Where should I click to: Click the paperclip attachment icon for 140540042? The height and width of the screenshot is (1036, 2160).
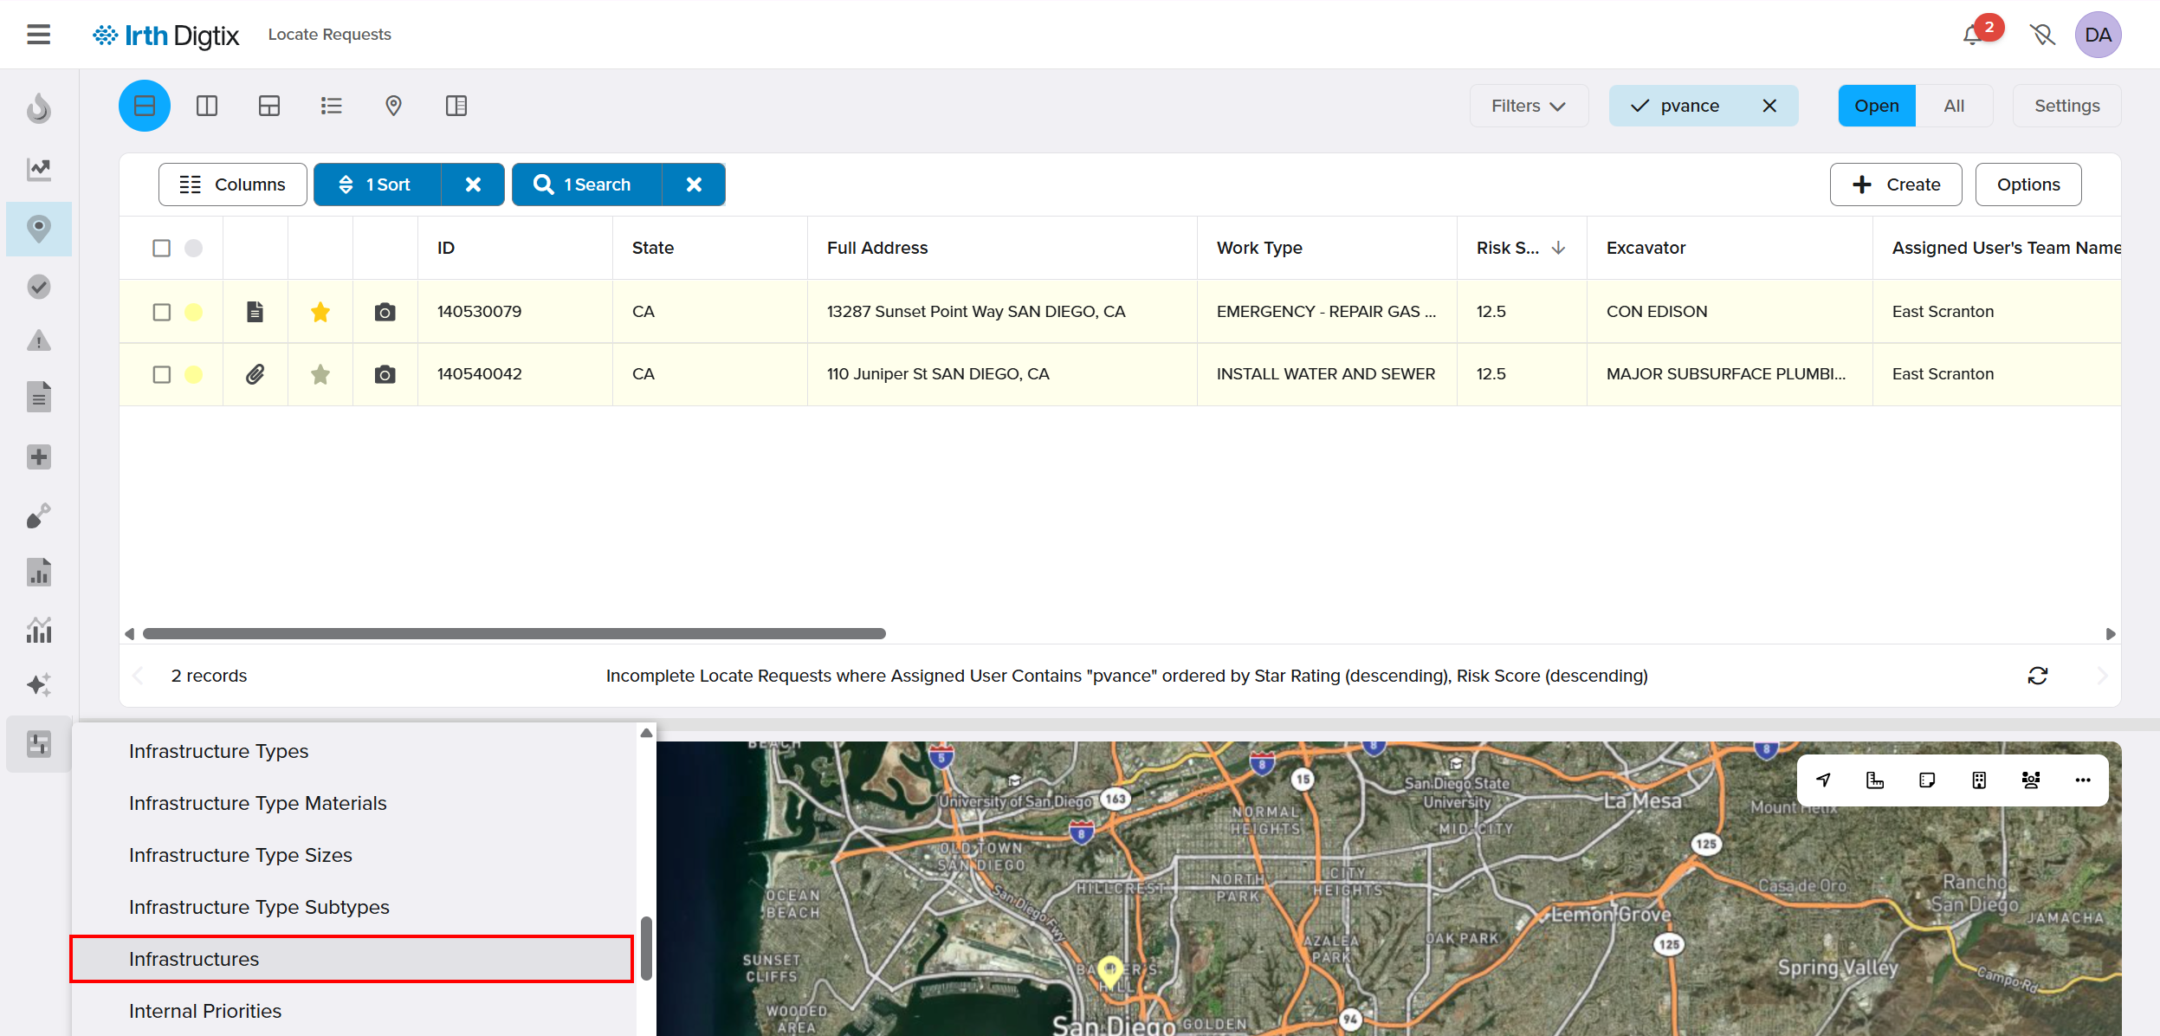click(255, 374)
